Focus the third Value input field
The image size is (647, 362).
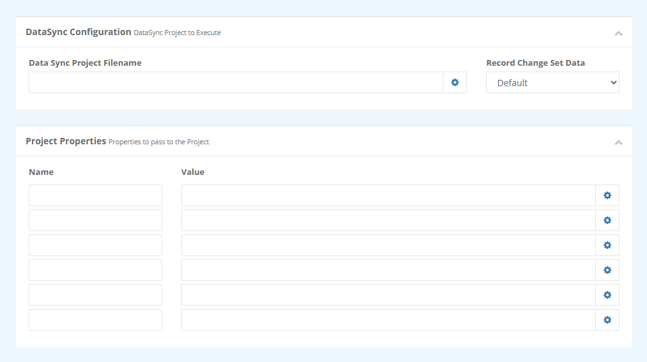click(x=388, y=245)
